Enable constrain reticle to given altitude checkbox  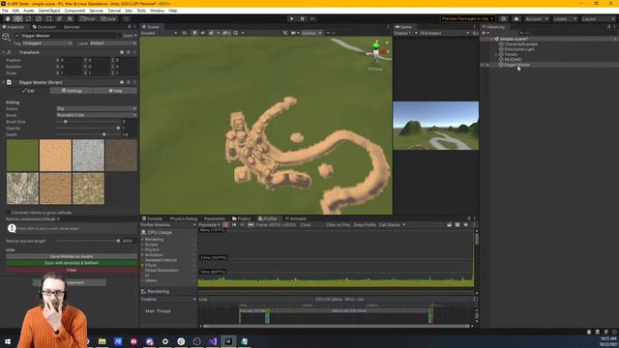(x=8, y=213)
